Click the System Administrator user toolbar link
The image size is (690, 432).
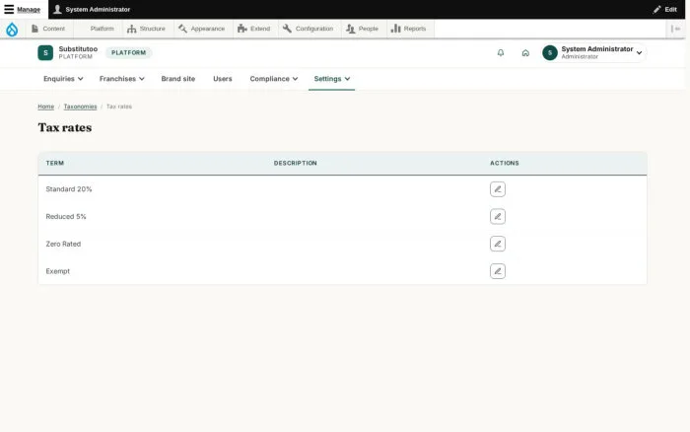(92, 9)
